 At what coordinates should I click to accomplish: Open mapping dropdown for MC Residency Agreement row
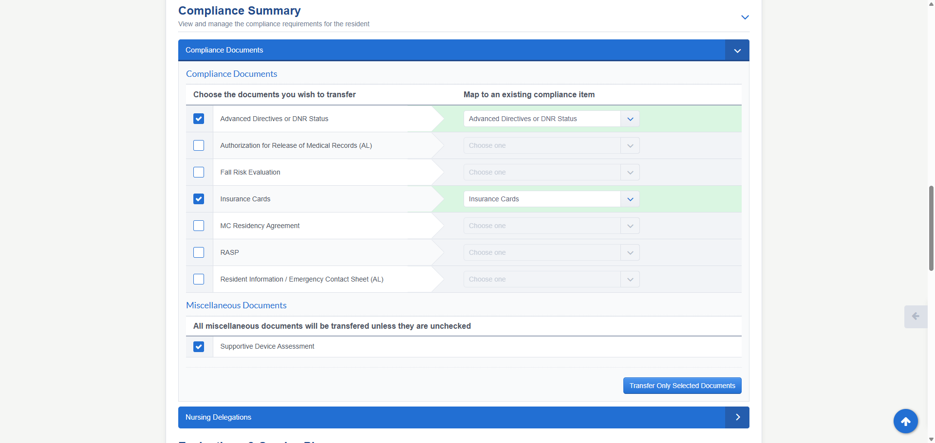[x=551, y=226]
